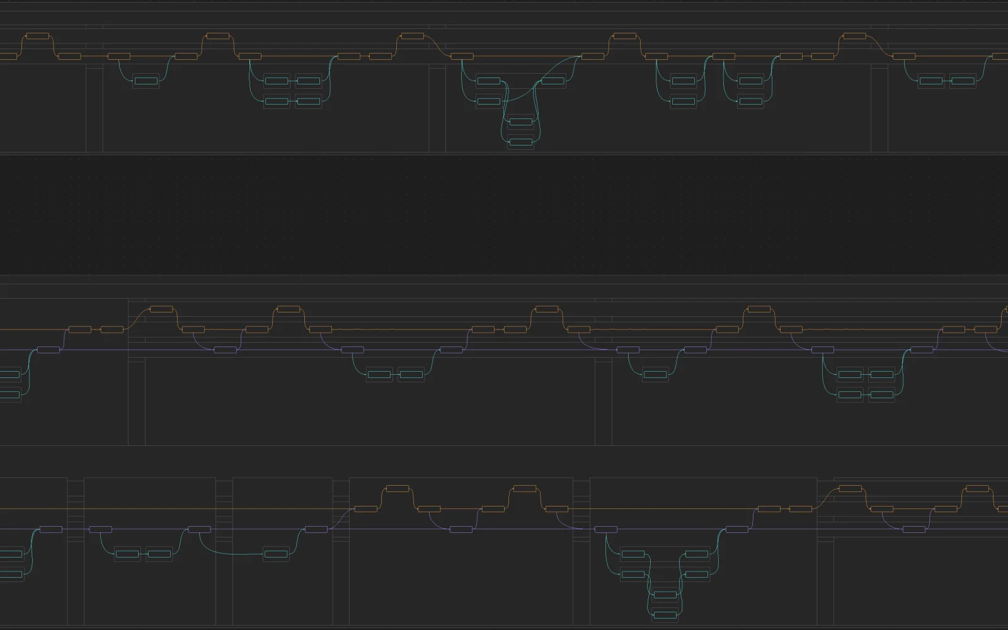This screenshot has height=630, width=1008.
Task: Select top-left teal node of the top graph's four-node grid
Action: pyautogui.click(x=276, y=81)
